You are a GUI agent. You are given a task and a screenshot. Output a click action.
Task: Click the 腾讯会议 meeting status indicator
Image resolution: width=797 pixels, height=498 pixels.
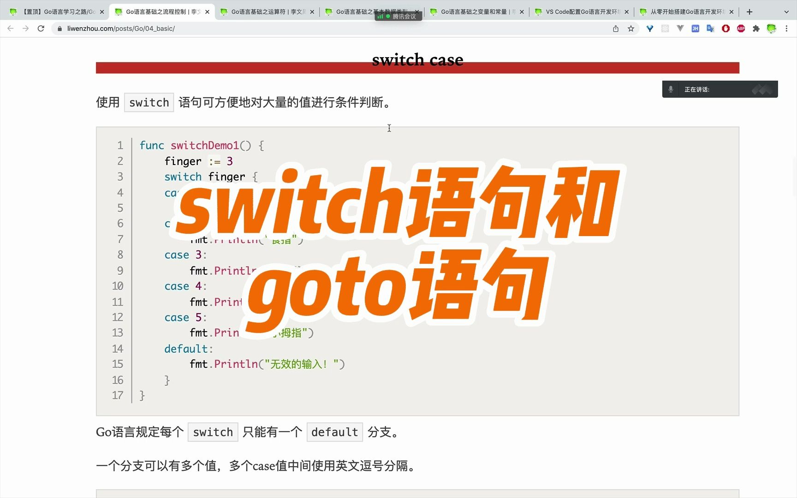(398, 17)
